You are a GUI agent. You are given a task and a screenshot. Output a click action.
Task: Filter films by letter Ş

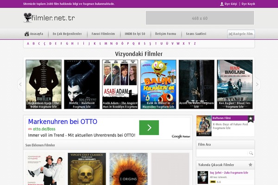pos(150,44)
